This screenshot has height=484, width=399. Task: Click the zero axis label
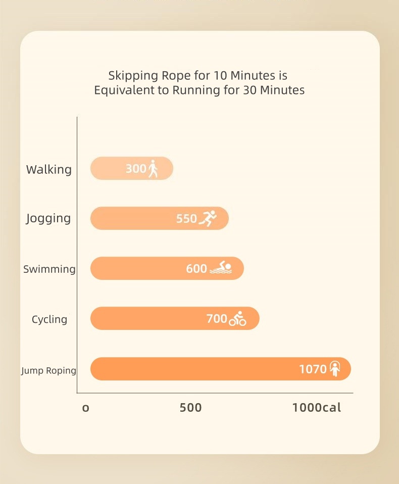point(85,408)
